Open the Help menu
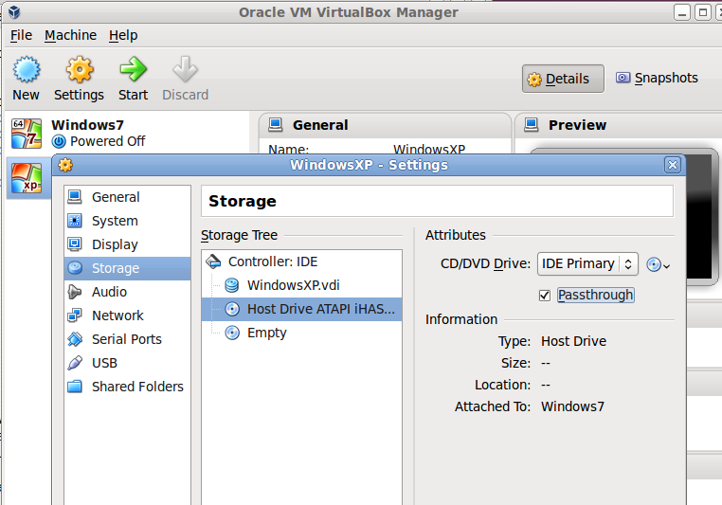 click(123, 35)
